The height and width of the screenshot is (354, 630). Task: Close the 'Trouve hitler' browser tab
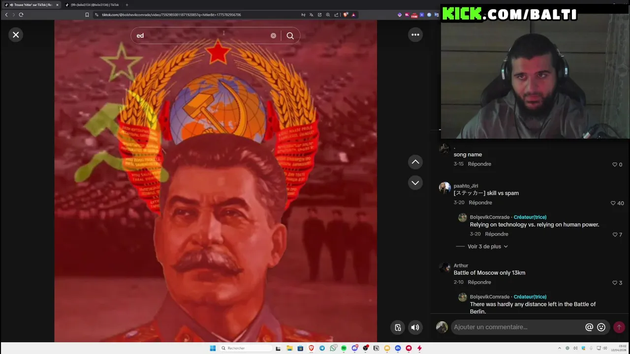57,5
